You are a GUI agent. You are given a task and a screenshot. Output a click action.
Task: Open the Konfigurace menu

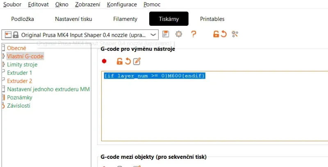tap(122, 4)
